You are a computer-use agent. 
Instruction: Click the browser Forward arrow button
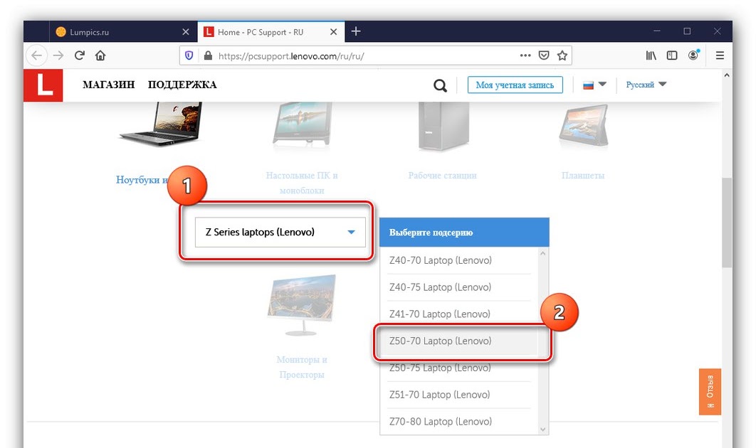(x=58, y=55)
